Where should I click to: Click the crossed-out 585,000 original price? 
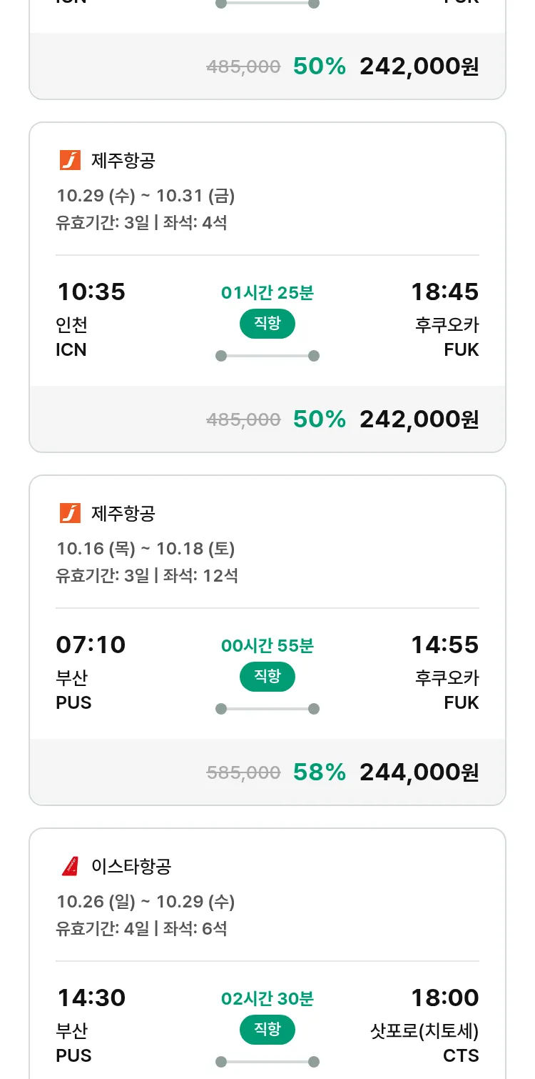(243, 772)
